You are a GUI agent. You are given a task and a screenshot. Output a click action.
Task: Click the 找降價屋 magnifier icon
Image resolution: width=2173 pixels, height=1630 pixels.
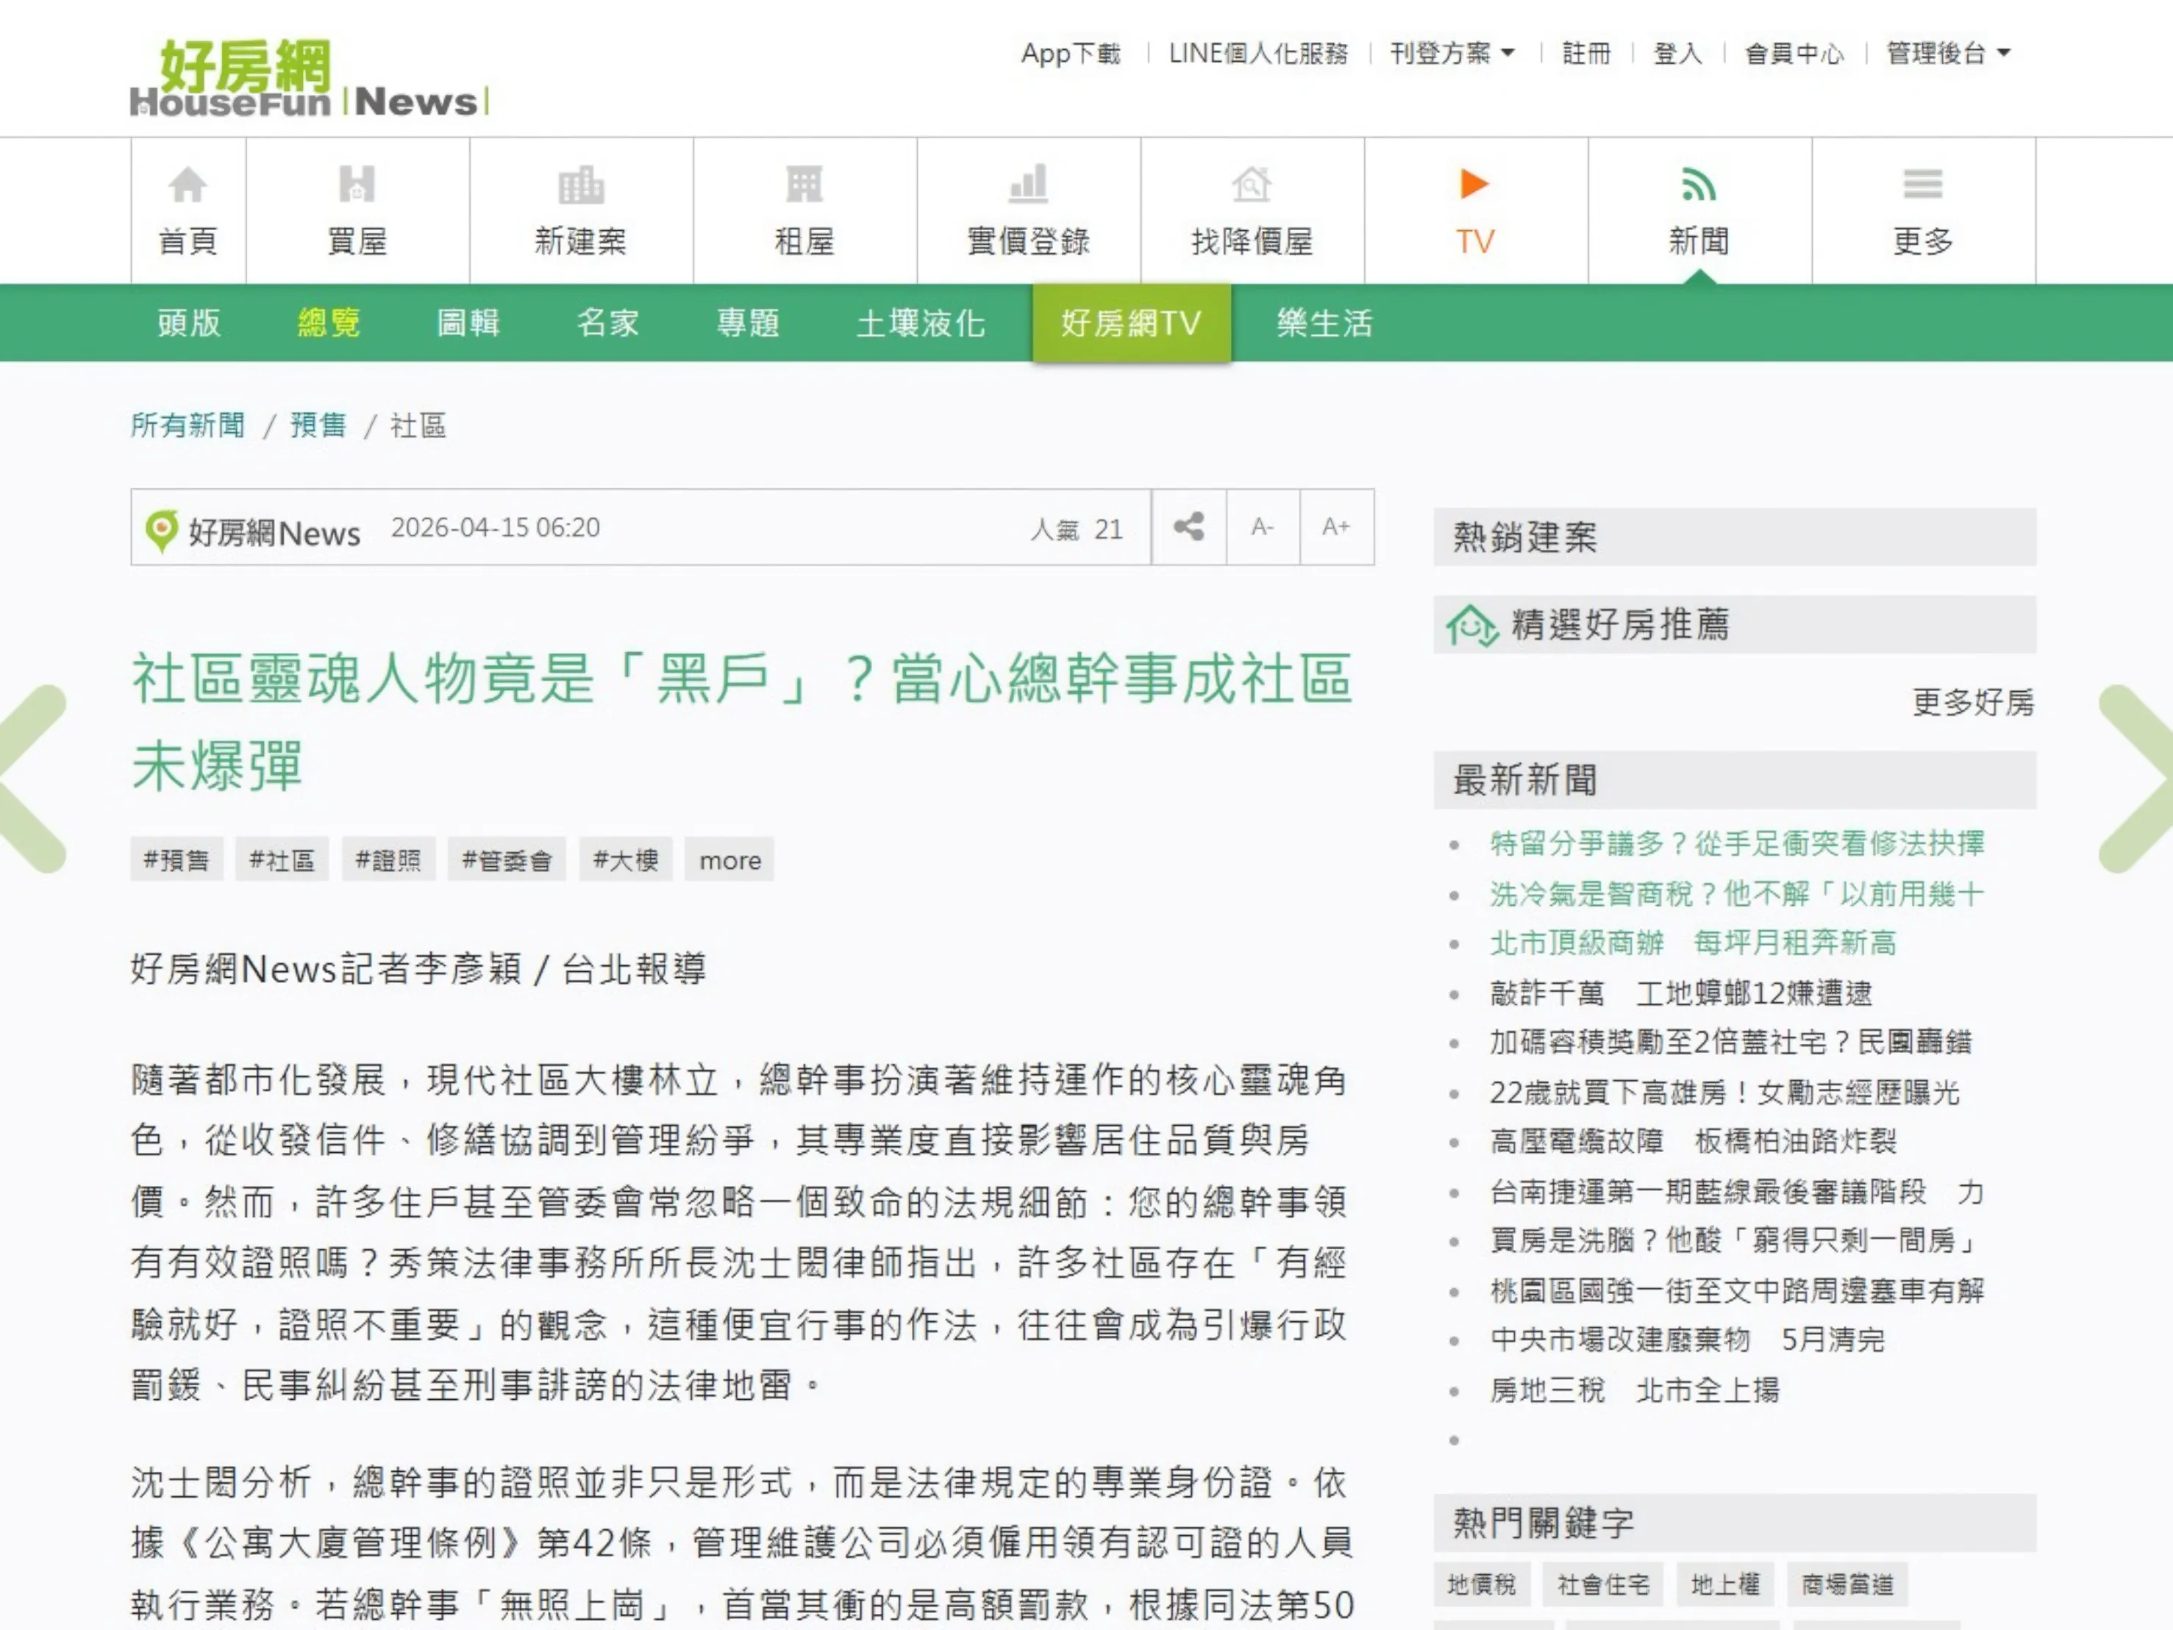1252,184
